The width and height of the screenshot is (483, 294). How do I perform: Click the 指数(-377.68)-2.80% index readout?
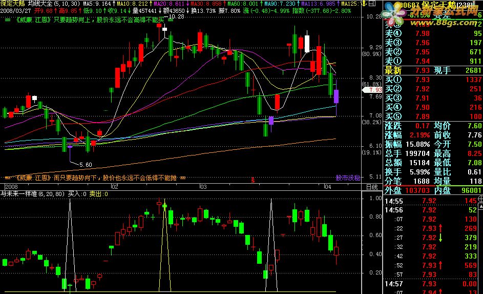[x=321, y=11]
